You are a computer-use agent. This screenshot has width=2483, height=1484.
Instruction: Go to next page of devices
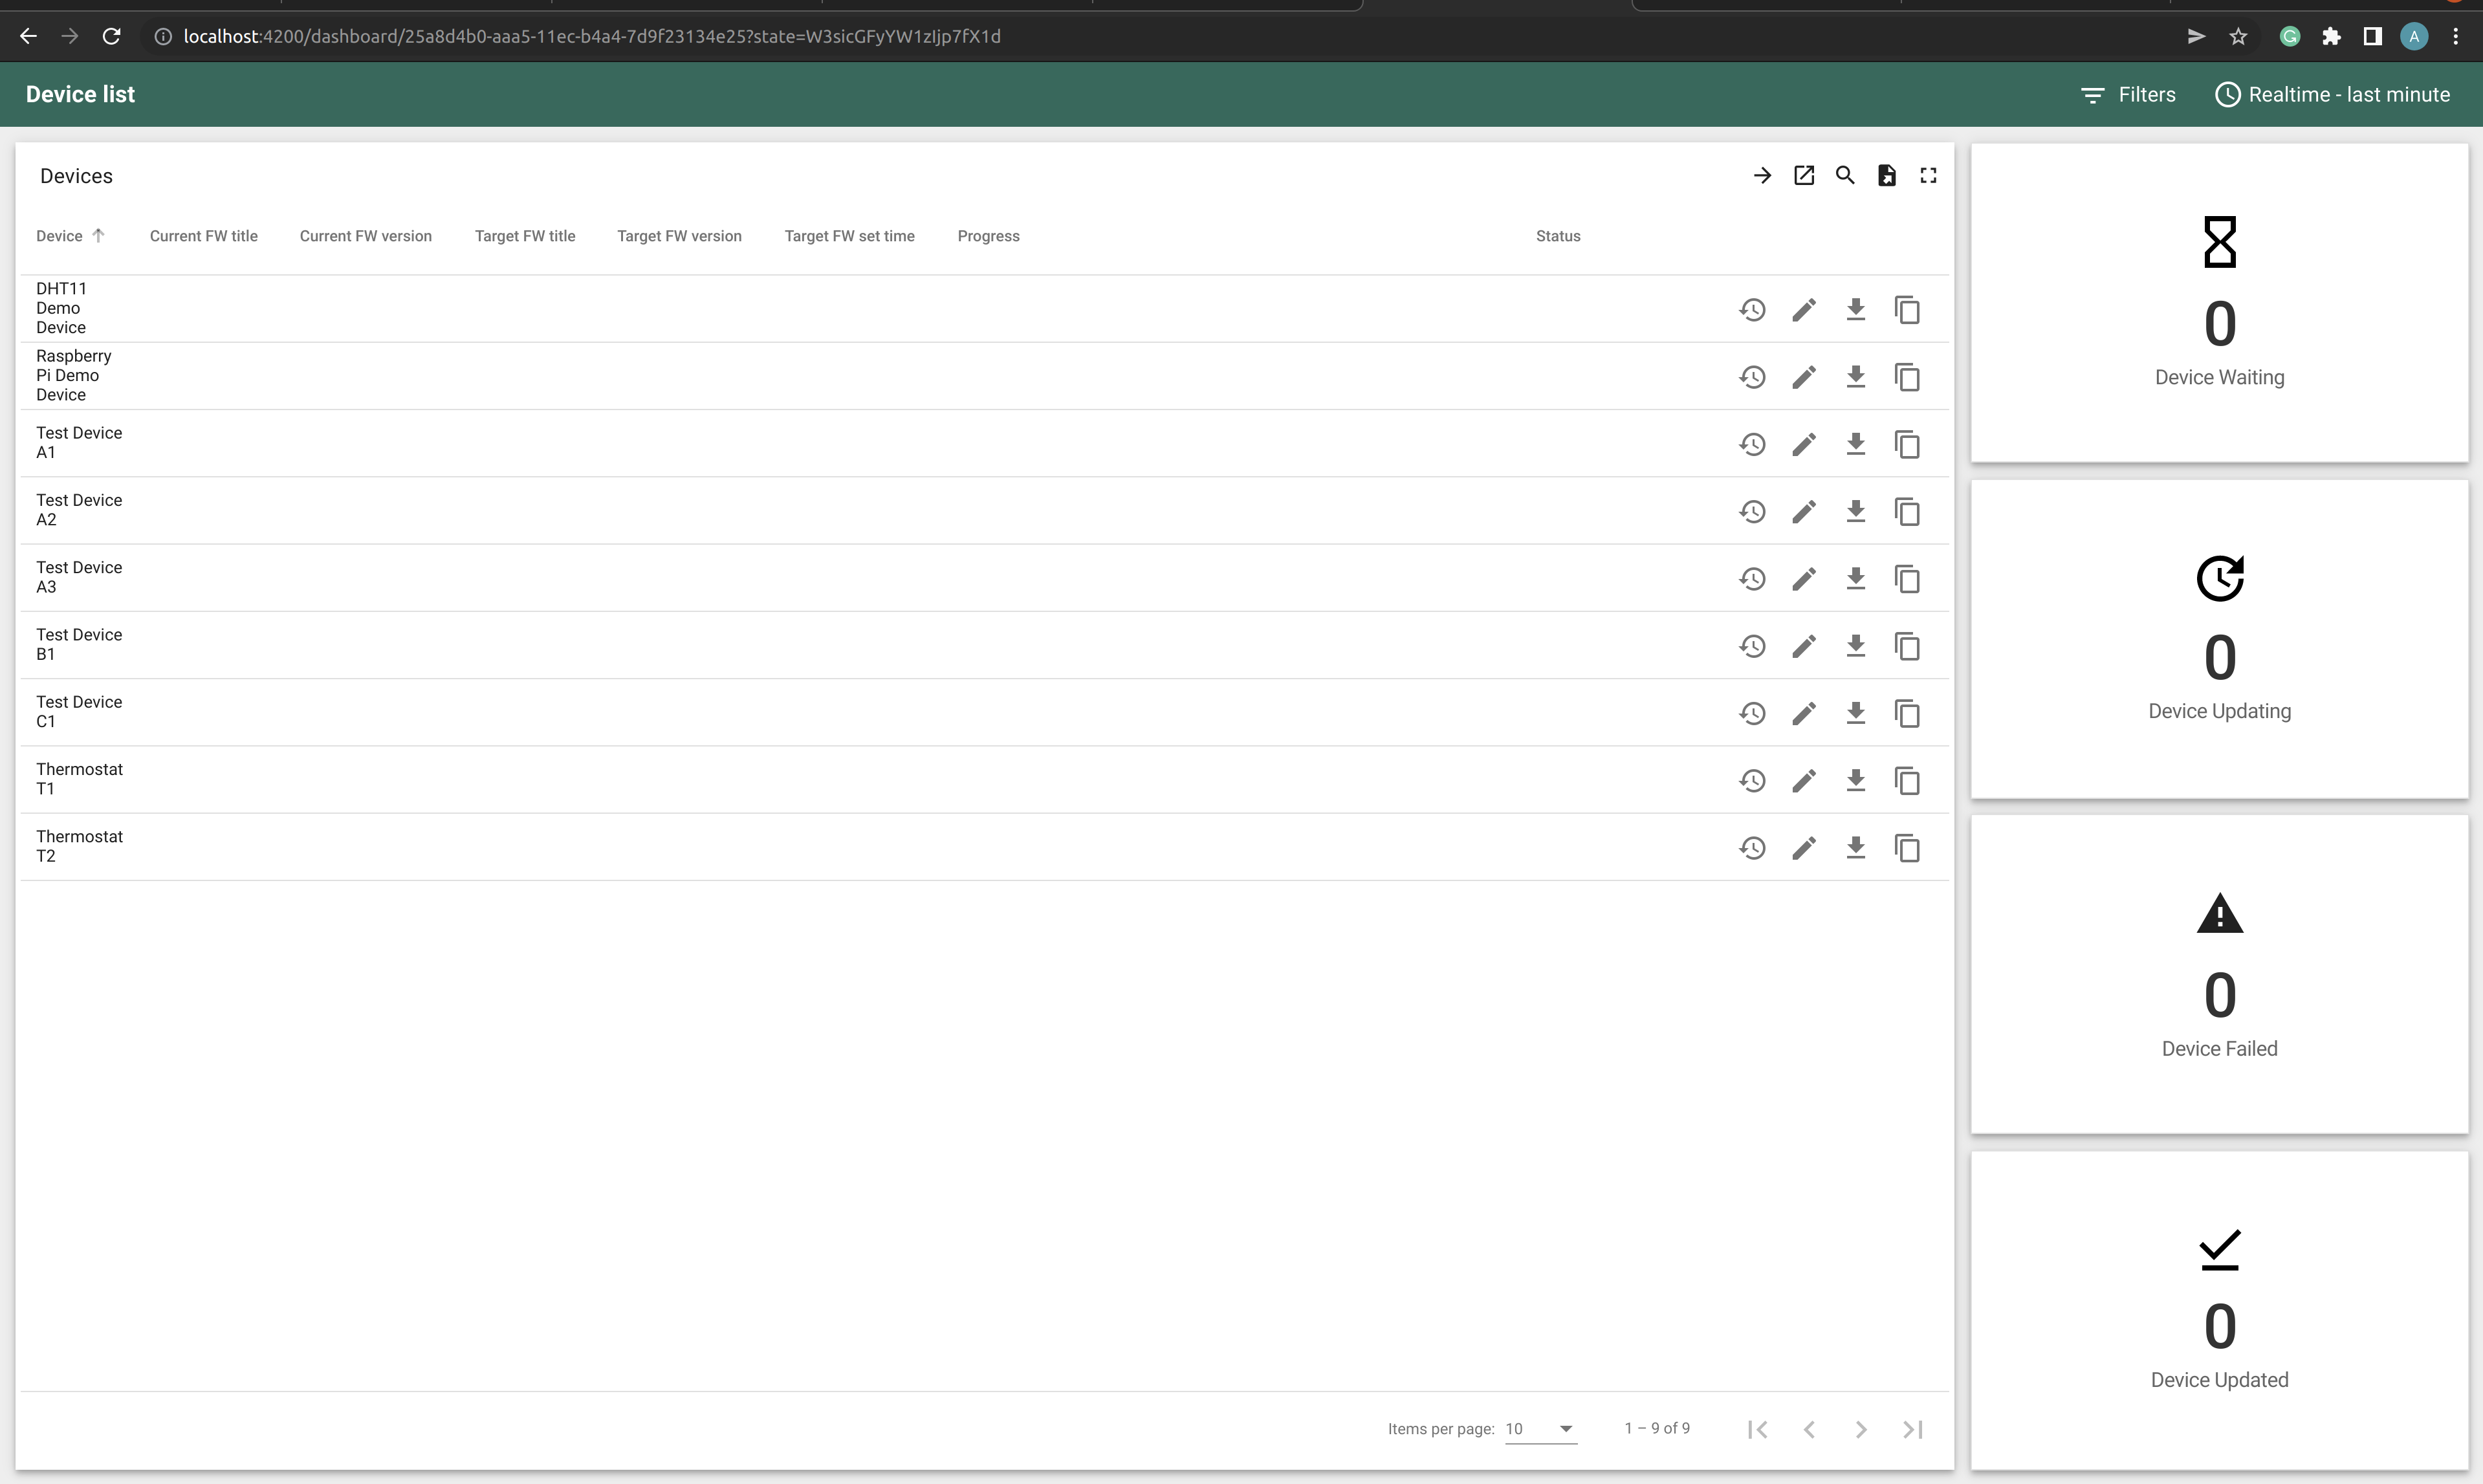1861,1429
